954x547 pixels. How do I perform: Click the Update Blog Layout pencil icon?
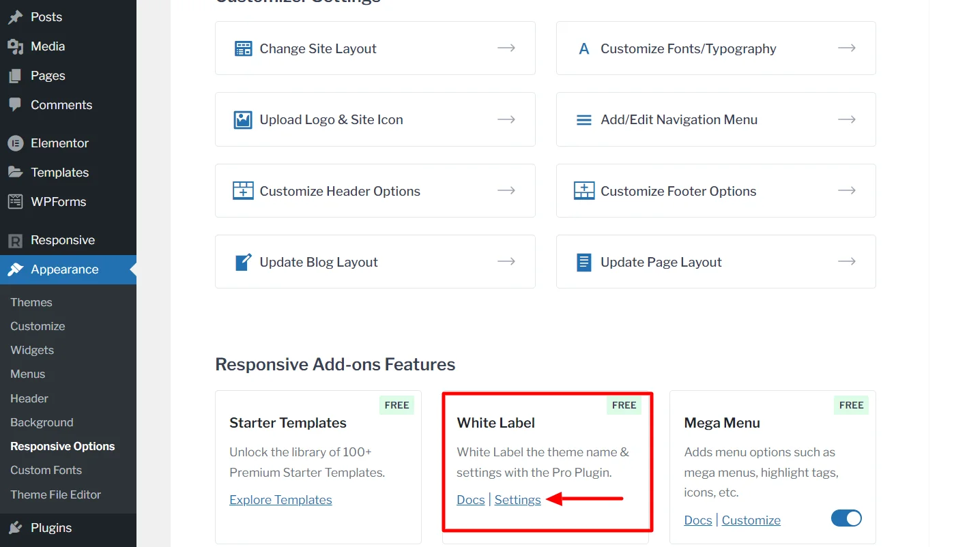[243, 262]
